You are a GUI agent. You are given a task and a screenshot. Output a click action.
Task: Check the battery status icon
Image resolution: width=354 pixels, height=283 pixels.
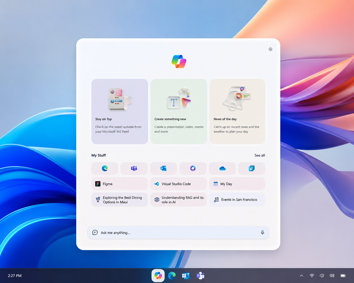[343, 276]
